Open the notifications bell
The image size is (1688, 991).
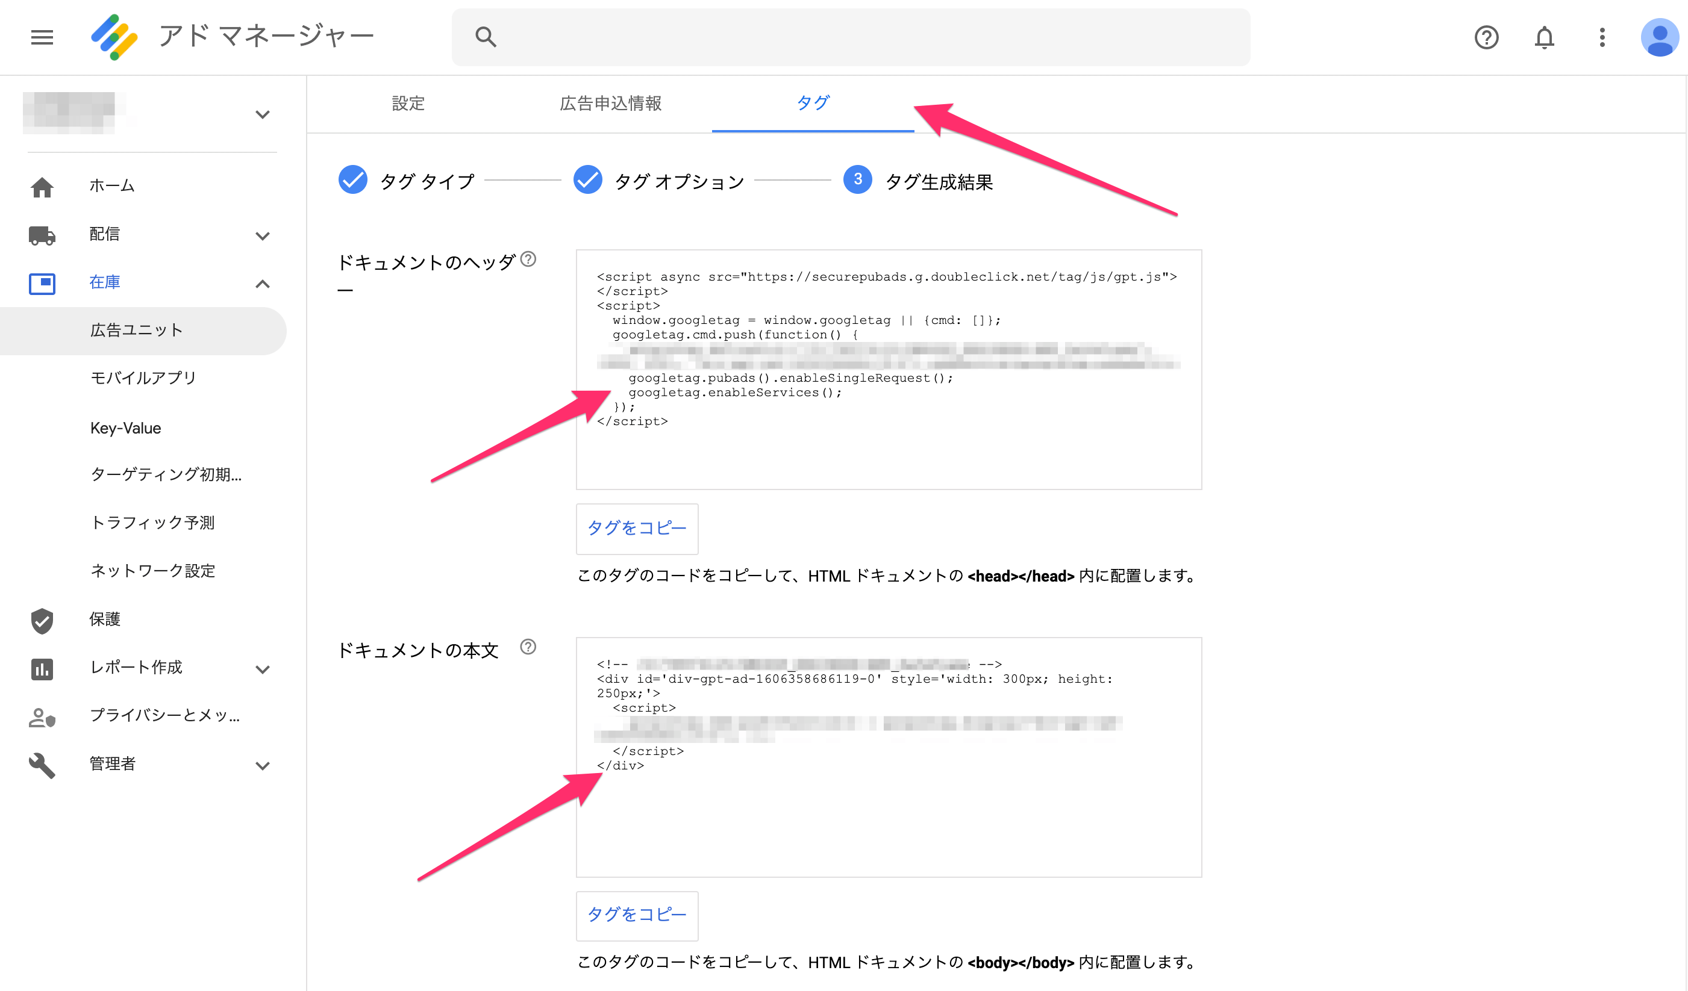tap(1544, 37)
